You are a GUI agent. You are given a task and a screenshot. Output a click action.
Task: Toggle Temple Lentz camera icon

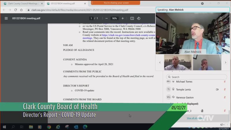(217, 90)
